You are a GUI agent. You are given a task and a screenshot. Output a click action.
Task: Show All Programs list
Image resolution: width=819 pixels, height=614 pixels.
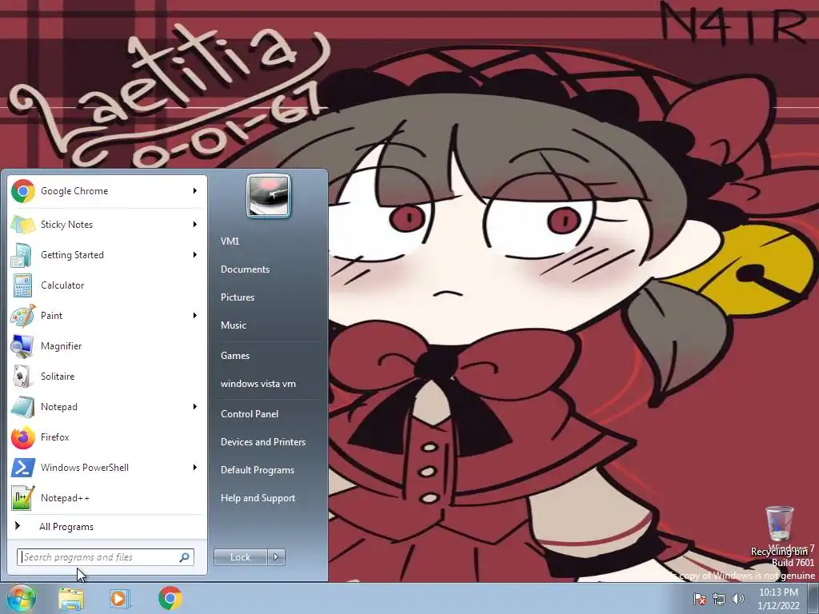pos(106,526)
